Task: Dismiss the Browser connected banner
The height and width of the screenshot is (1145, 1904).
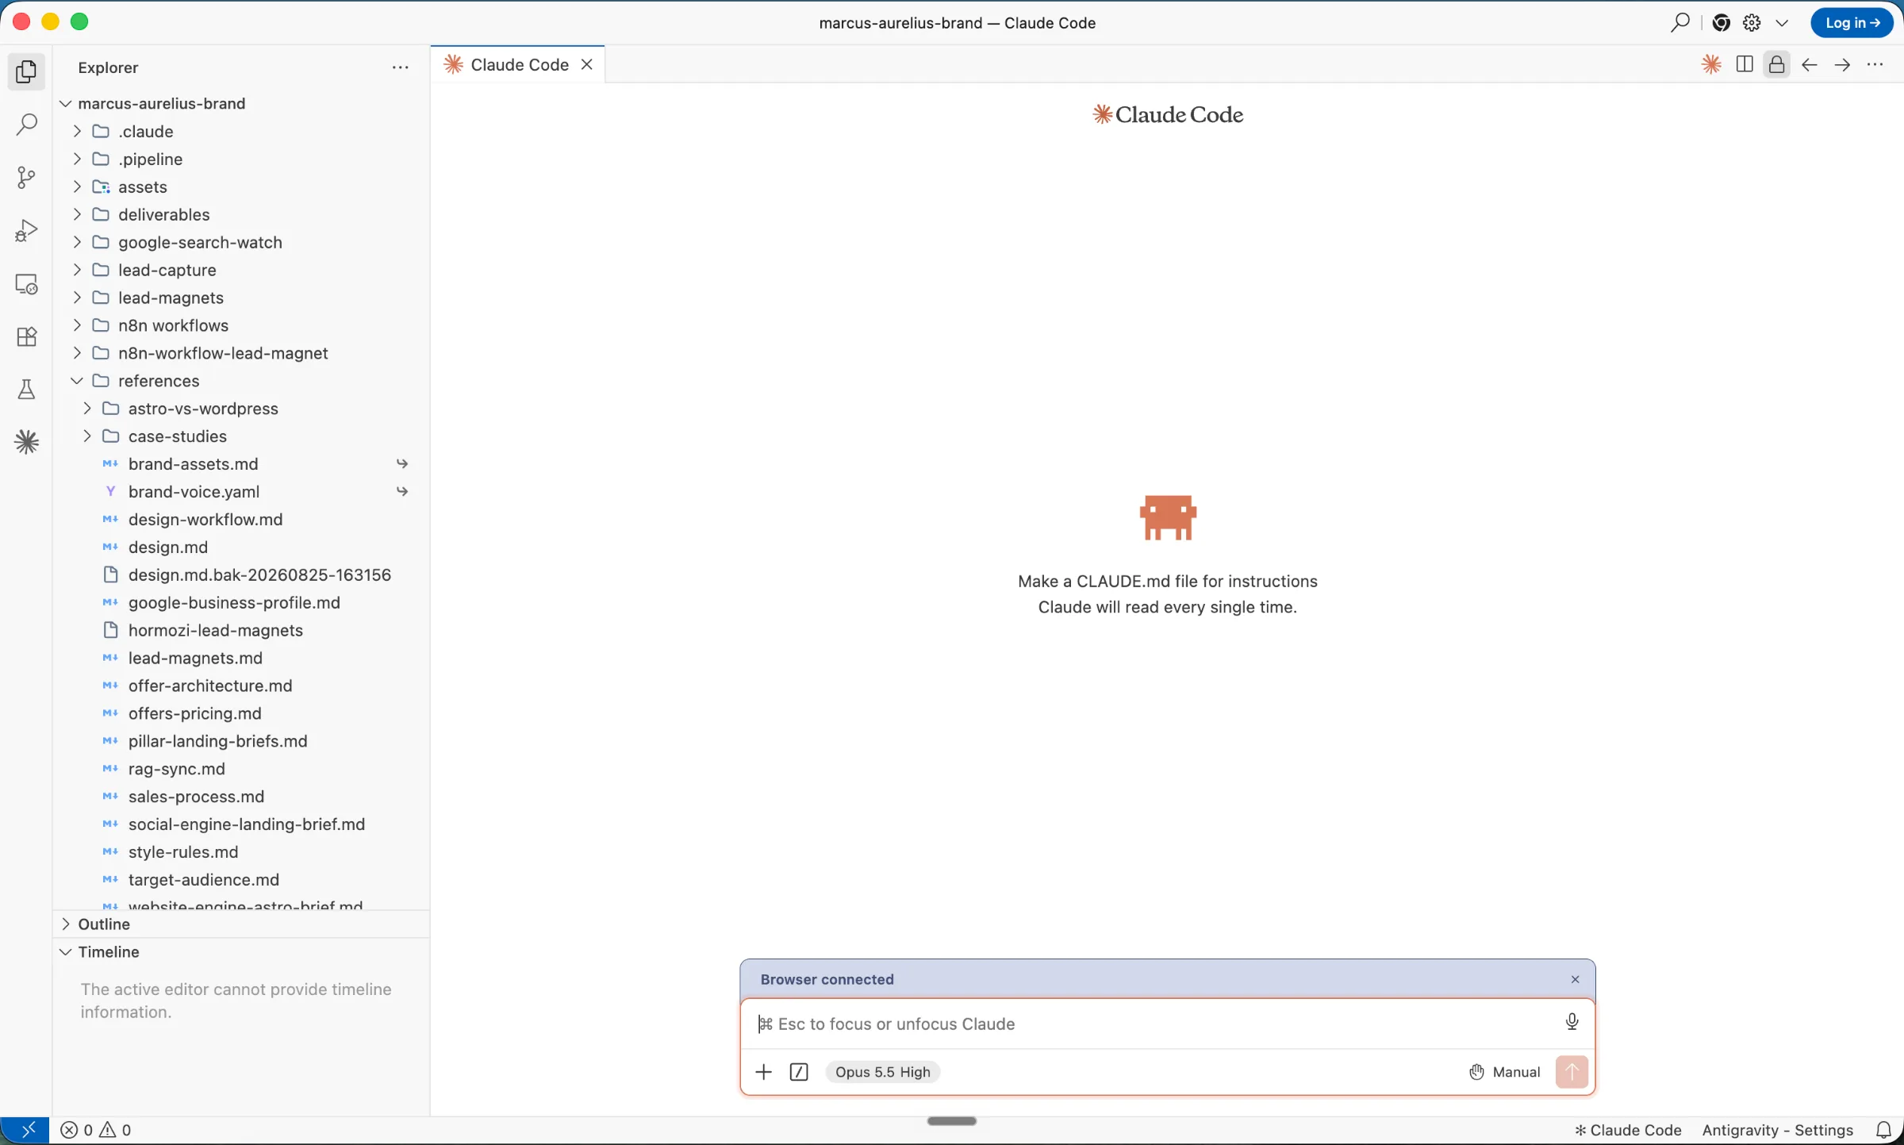Action: (x=1575, y=979)
